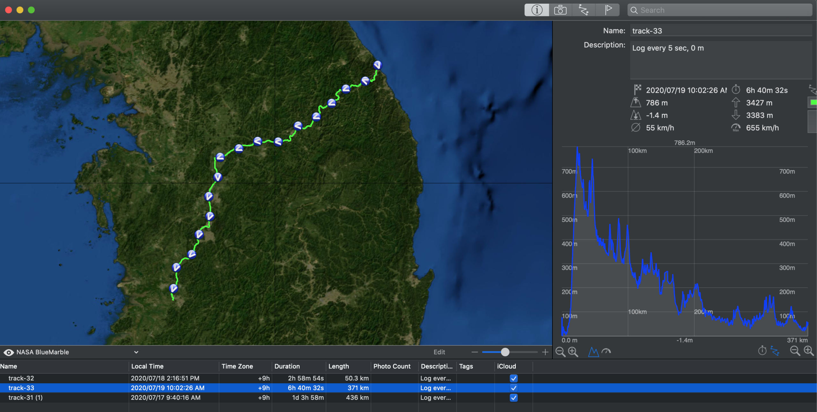Screen dimensions: 817x412
Task: Sort by Name column
Action: click(x=64, y=366)
